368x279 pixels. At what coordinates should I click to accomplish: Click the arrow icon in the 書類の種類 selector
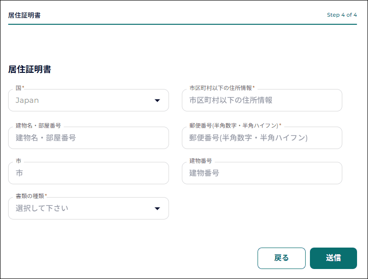[157, 209]
